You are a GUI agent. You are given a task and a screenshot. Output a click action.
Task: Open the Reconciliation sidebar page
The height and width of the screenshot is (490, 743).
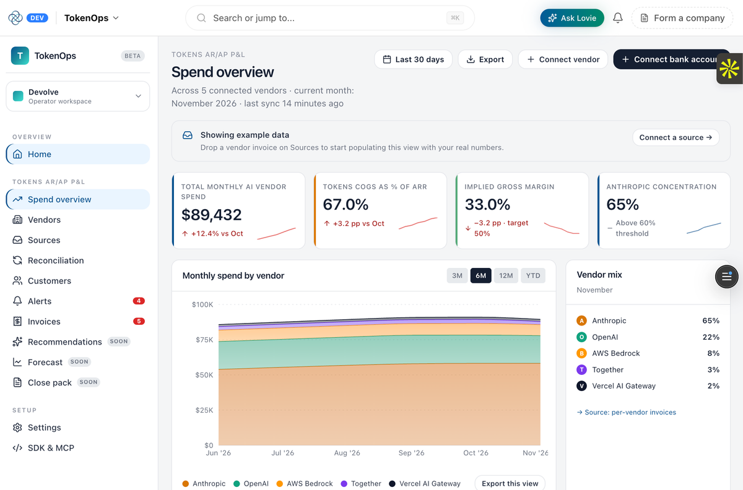[x=78, y=260]
